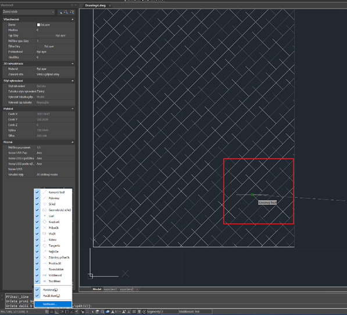The height and width of the screenshot is (315, 347).
Task: Toggle the Zdánlivý průsečík snap option
Action: point(53,257)
